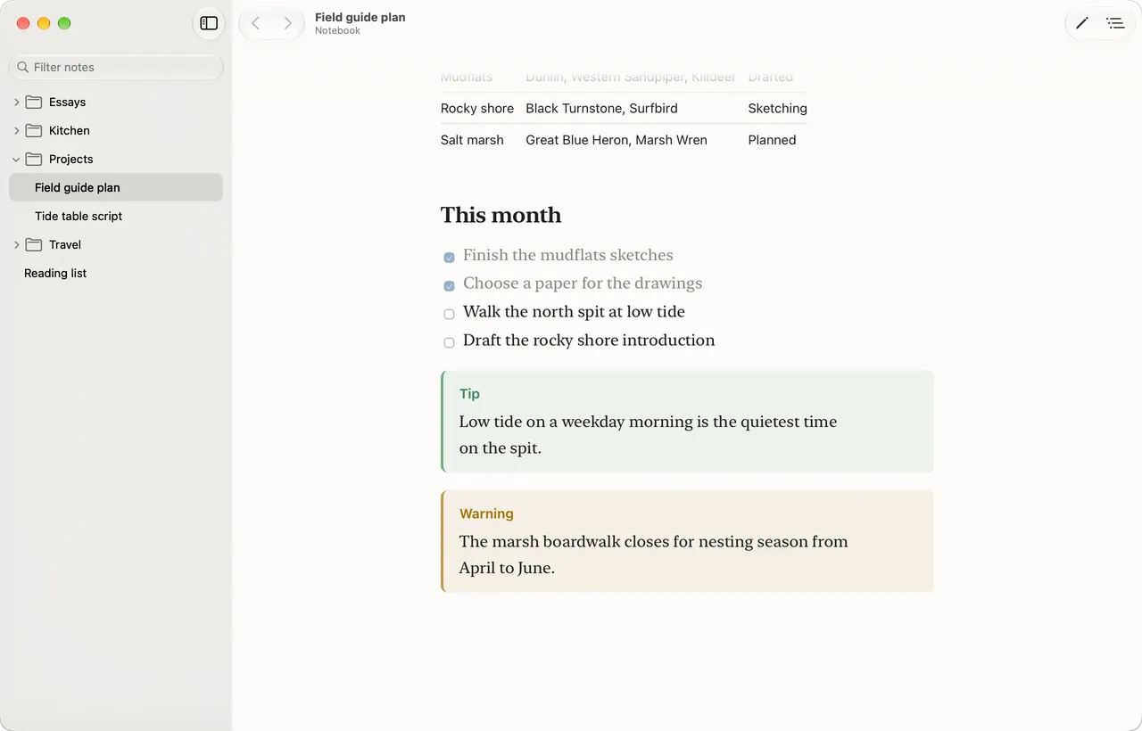Click the Low tide weekday morning text

tap(648, 434)
